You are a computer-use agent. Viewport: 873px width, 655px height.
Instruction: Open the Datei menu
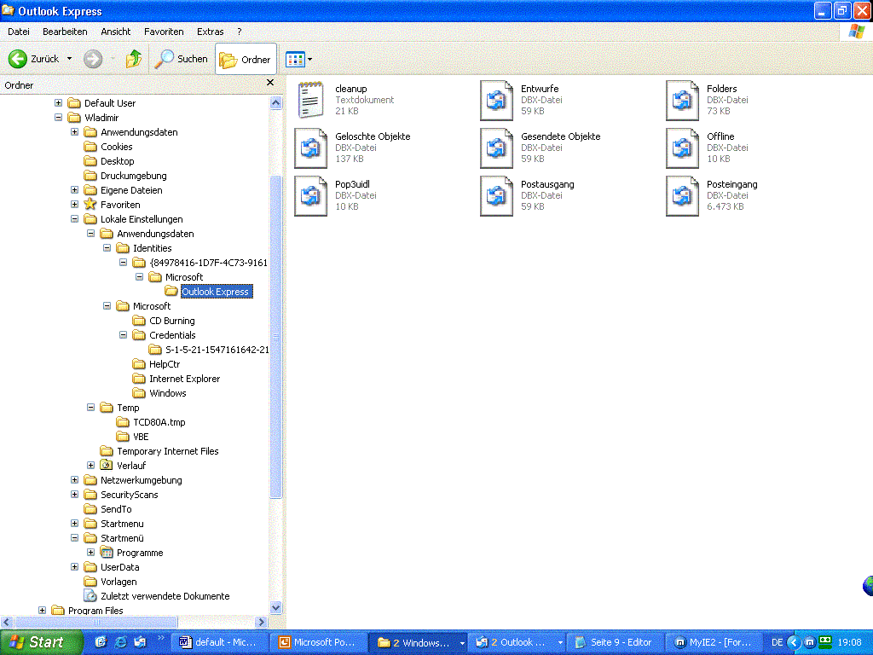[x=19, y=32]
